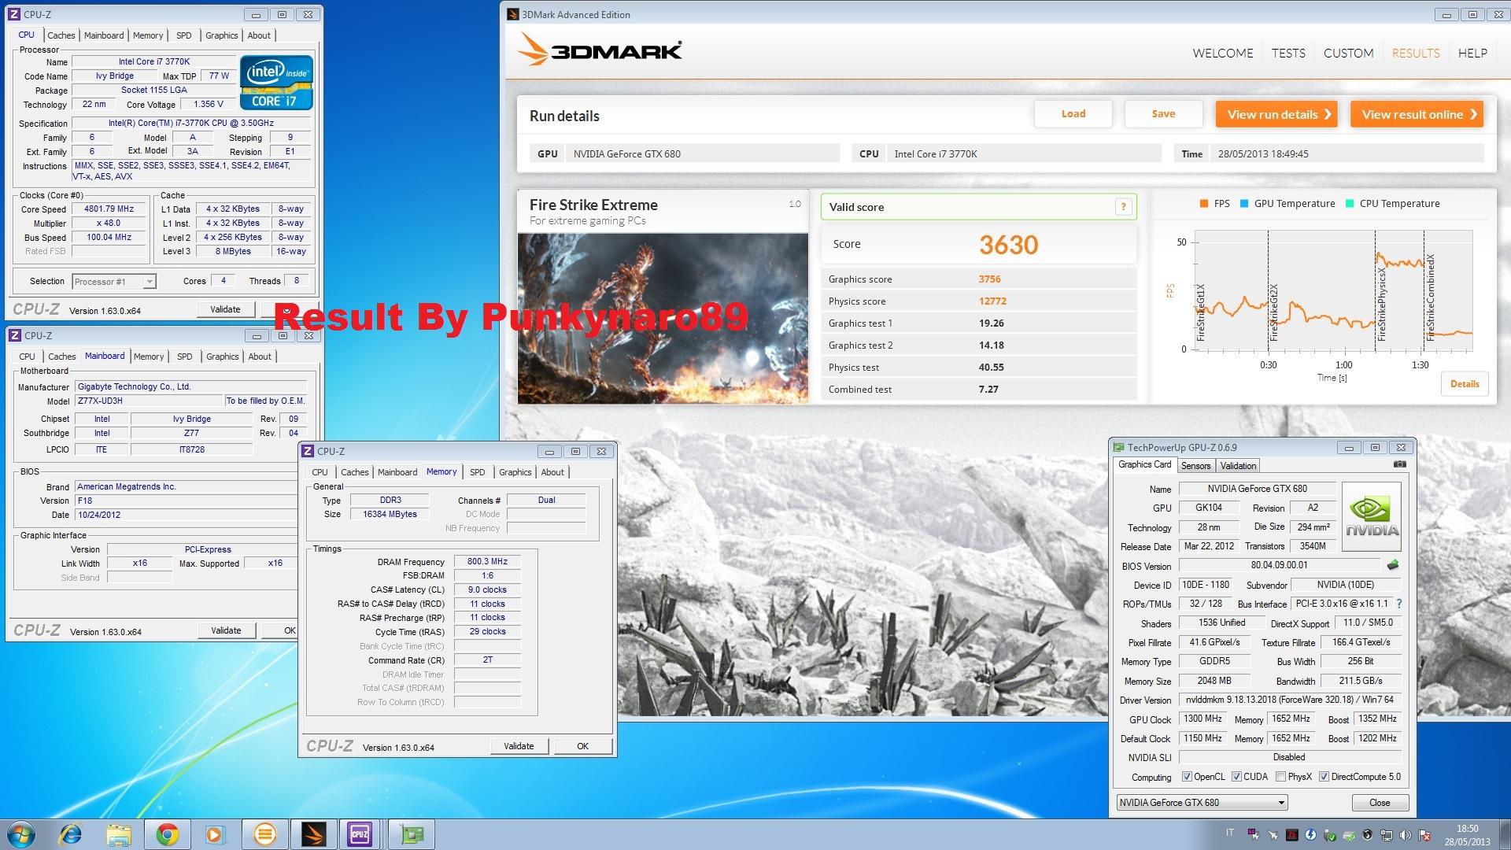1511x850 pixels.
Task: Open Windows Media Player taskbar icon
Action: click(215, 834)
